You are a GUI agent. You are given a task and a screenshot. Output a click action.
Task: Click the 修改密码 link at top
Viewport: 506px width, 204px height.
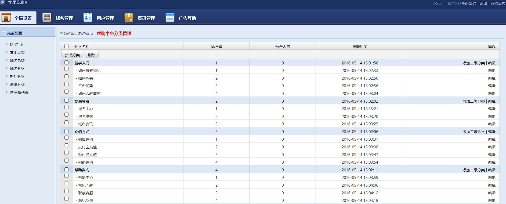pos(469,3)
